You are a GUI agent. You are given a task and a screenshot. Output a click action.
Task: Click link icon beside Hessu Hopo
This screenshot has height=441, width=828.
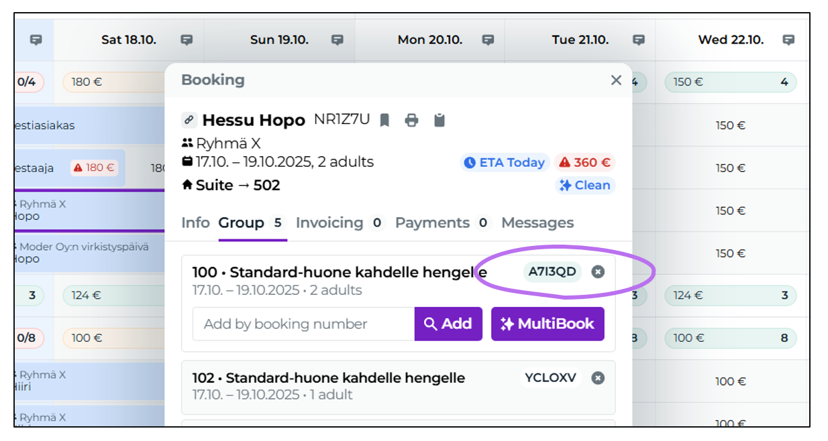[x=189, y=121]
